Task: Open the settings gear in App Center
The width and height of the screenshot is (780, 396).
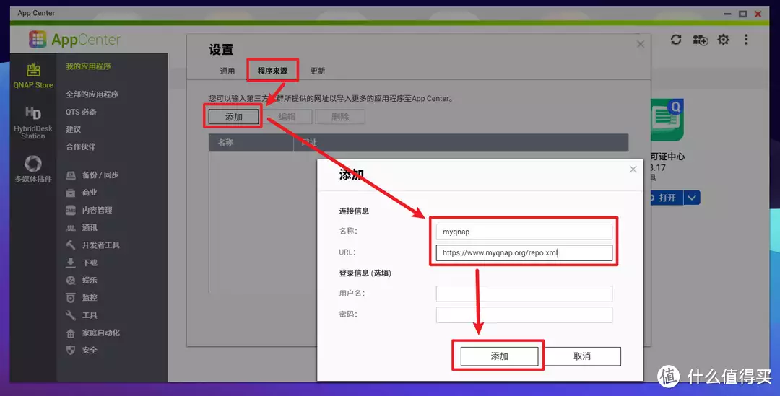Action: (723, 40)
